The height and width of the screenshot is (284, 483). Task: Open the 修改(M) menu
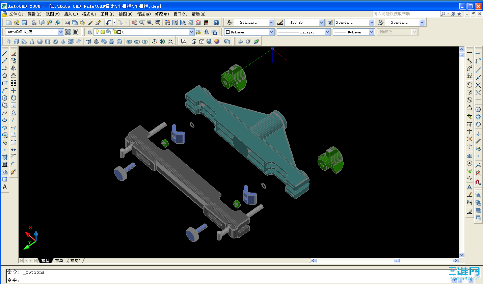[x=162, y=14]
